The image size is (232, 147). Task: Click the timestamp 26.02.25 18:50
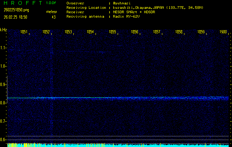coord(15,17)
